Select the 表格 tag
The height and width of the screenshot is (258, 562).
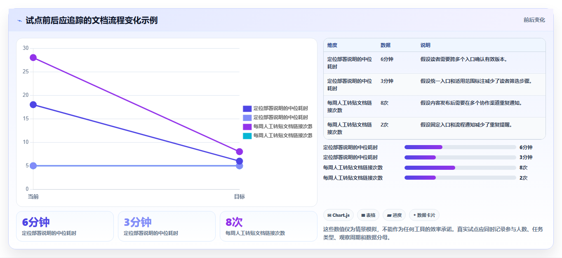[x=368, y=215]
